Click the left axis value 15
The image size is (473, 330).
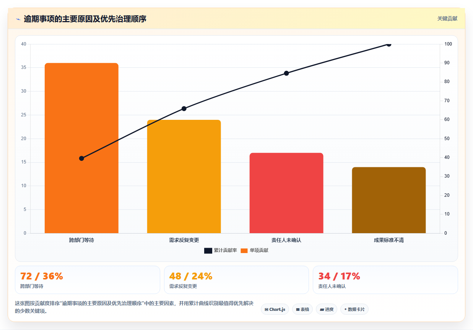24,162
